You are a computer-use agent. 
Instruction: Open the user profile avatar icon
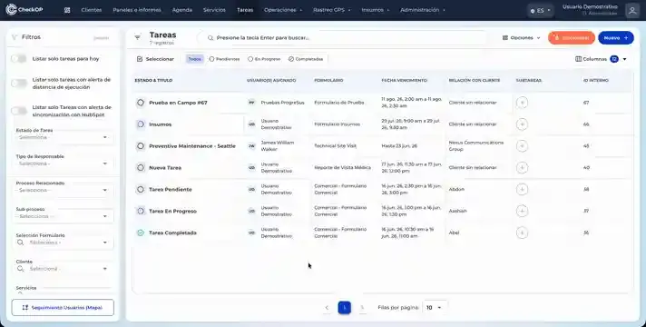[632, 10]
